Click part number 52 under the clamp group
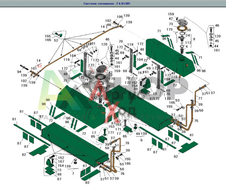Screen dimensions: 226x190 pyautogui.click(x=56, y=40)
